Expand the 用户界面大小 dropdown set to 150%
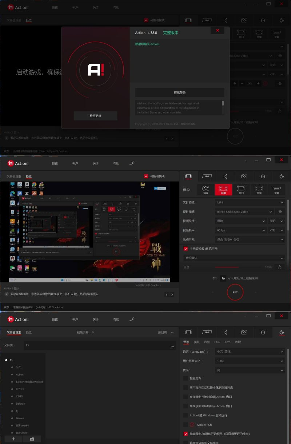This screenshot has width=291, height=444. point(250,361)
